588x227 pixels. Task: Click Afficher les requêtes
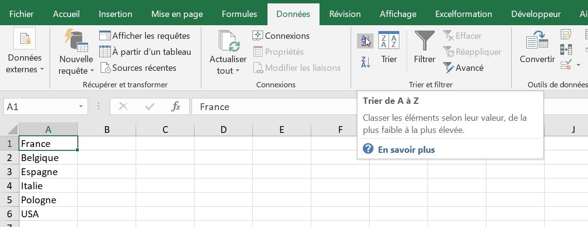tap(145, 36)
